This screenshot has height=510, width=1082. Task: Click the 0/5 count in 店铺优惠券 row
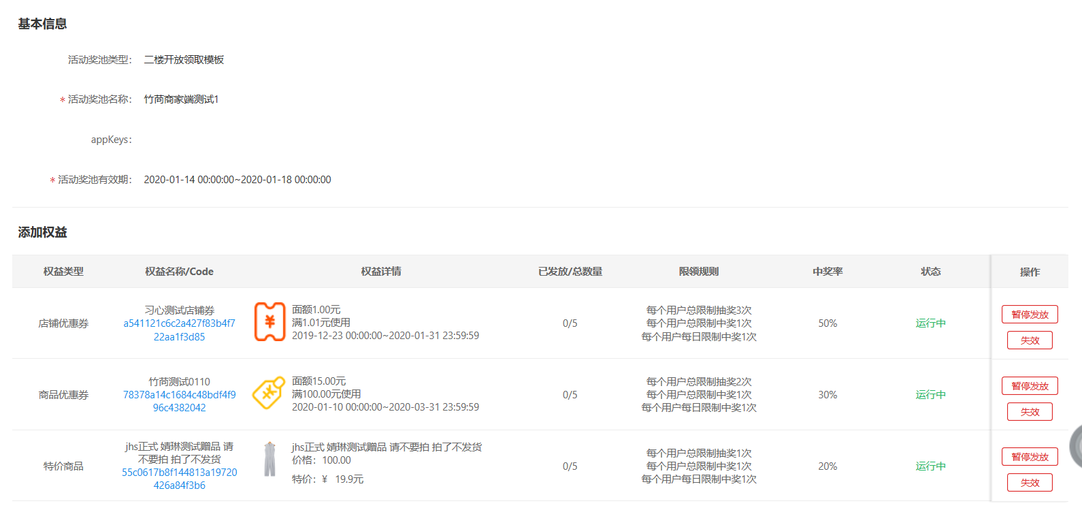tap(570, 323)
